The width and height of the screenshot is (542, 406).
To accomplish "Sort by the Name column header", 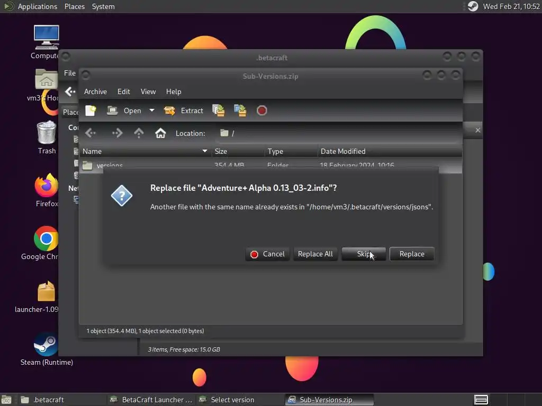I will click(145, 151).
